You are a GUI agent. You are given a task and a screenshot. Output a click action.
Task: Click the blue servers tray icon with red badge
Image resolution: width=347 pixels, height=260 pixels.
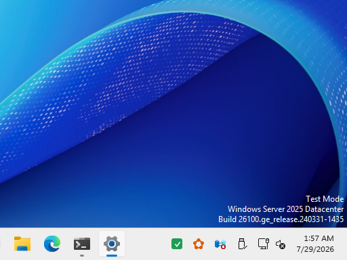[220, 244]
